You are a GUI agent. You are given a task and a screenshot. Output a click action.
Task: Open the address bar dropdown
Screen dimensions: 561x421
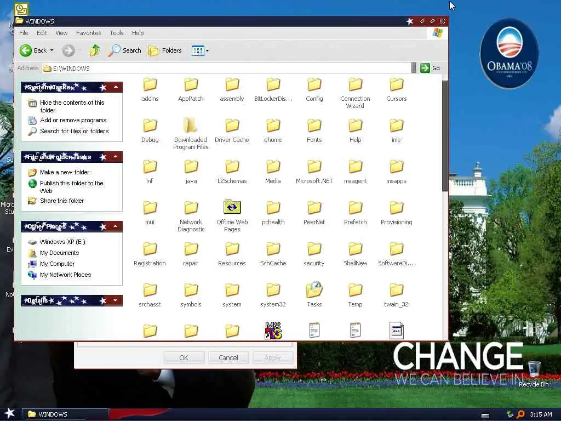coord(414,67)
